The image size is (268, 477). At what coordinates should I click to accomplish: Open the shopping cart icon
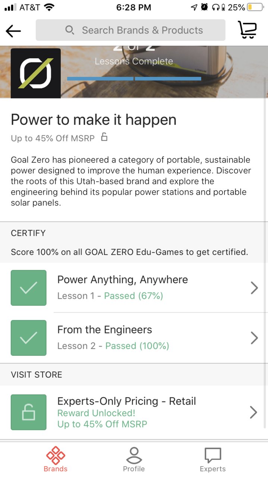pyautogui.click(x=247, y=30)
